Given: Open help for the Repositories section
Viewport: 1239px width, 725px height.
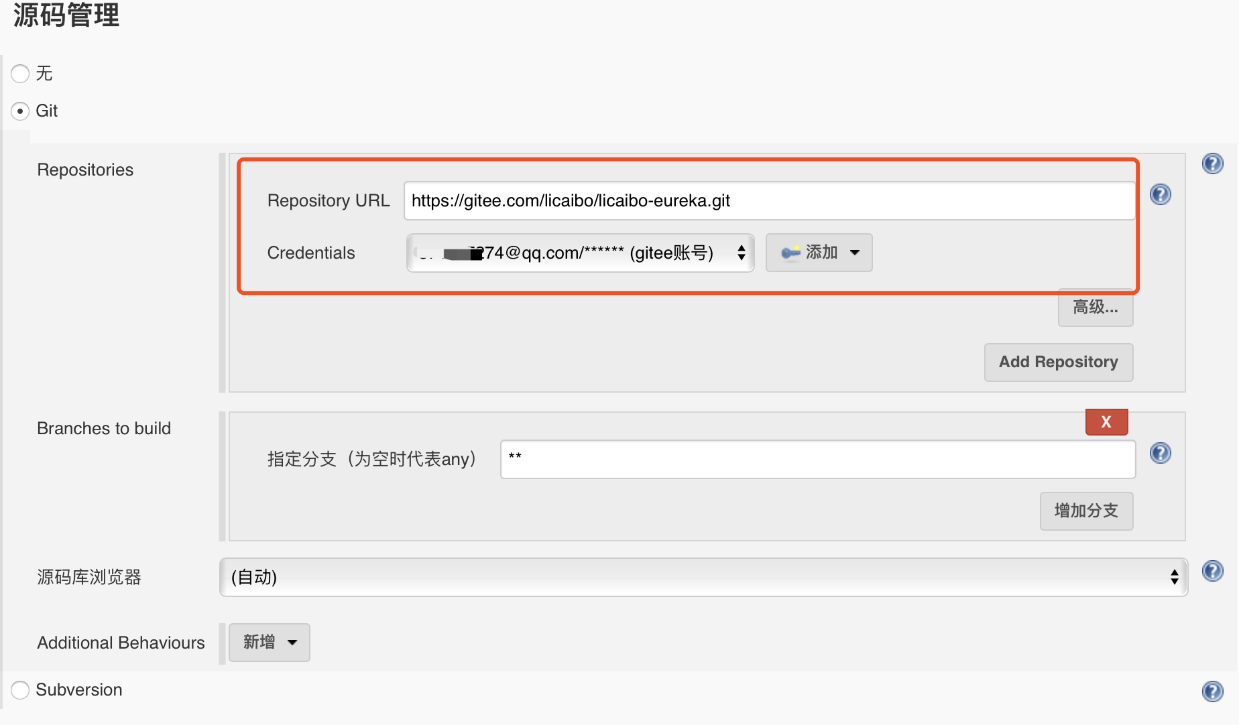Looking at the screenshot, I should 1212,163.
